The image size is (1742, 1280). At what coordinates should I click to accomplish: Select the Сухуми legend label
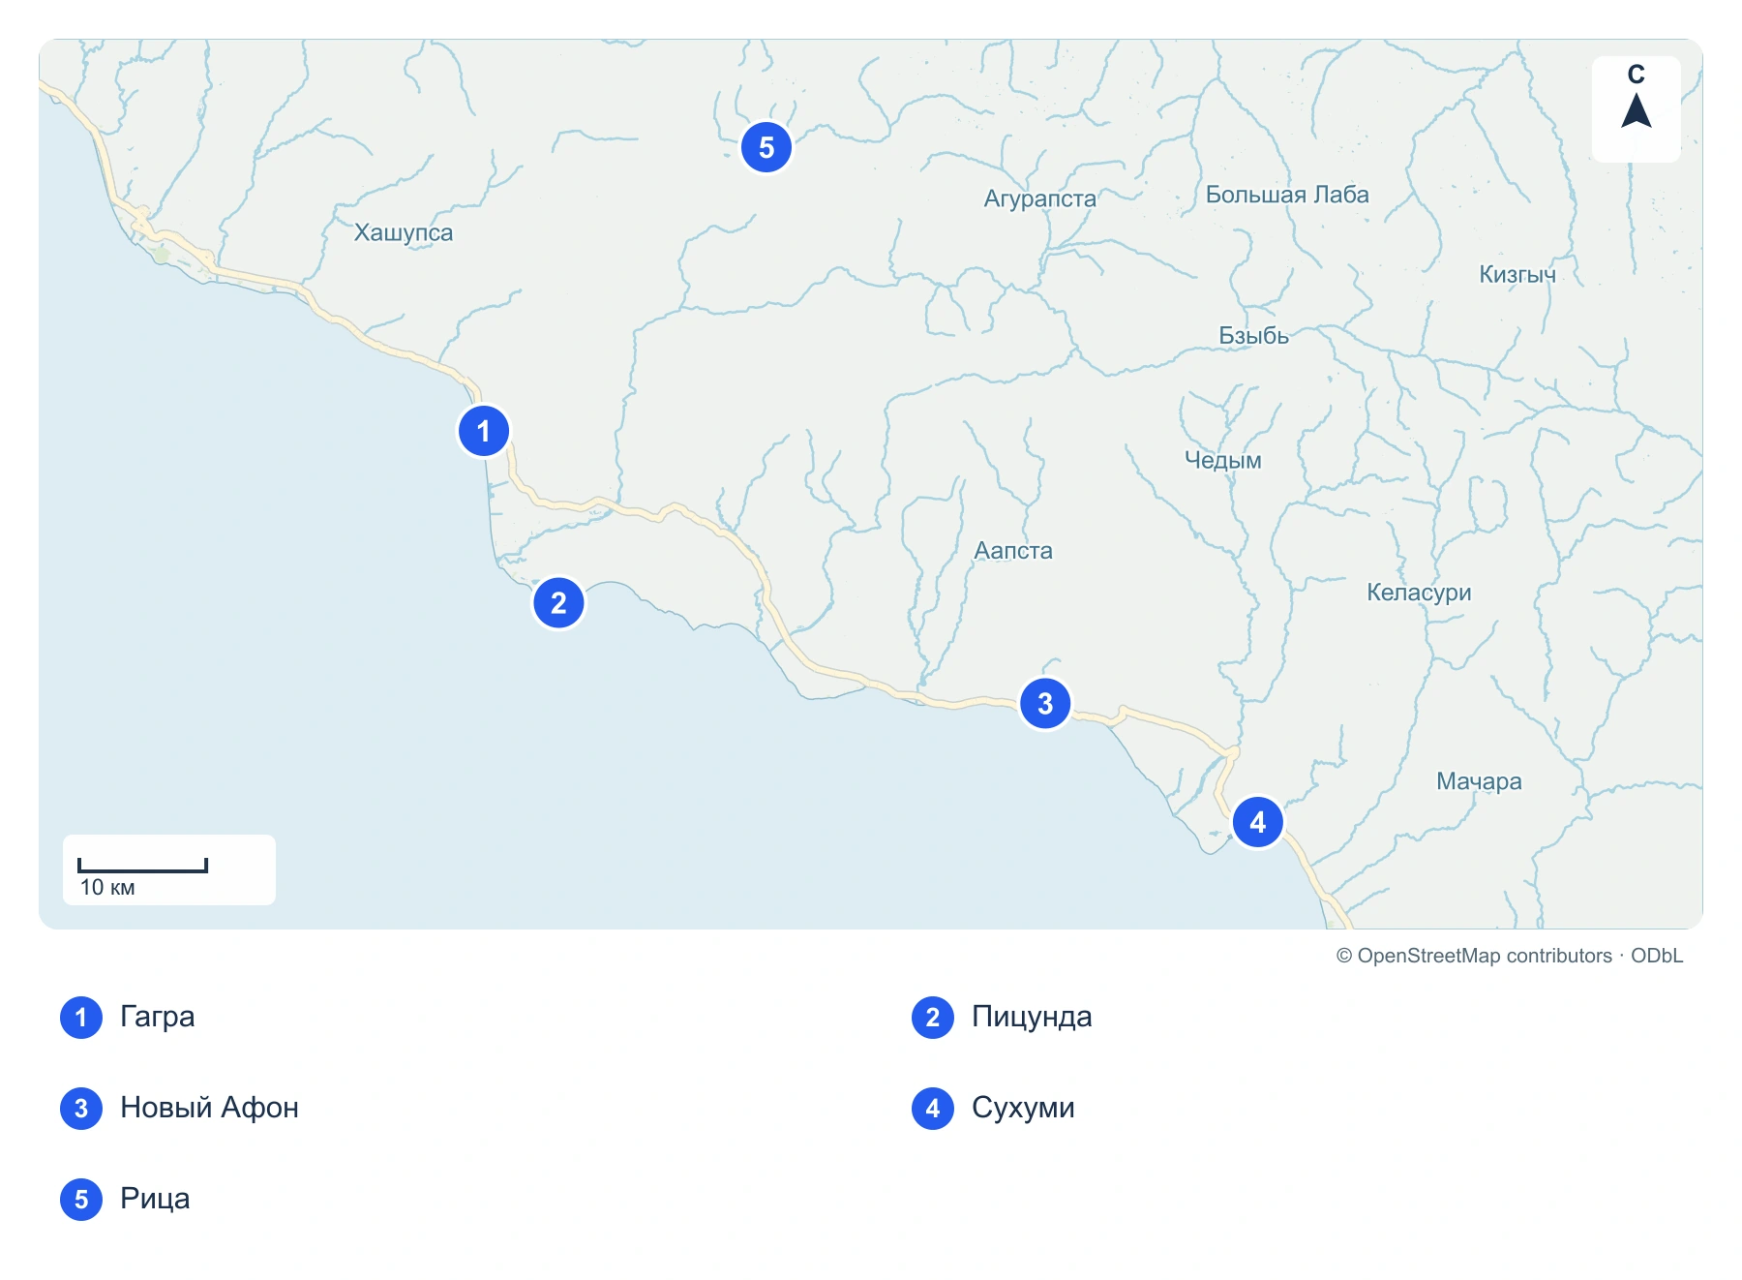[x=1023, y=1108]
